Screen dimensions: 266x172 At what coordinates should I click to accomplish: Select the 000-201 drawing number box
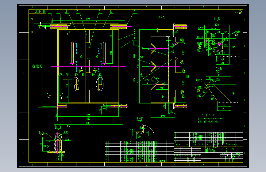coord(37,12)
